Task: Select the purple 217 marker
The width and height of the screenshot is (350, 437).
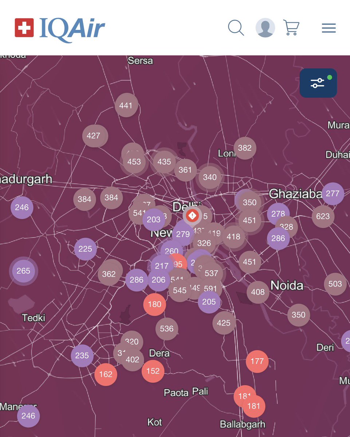Action: pos(162,266)
